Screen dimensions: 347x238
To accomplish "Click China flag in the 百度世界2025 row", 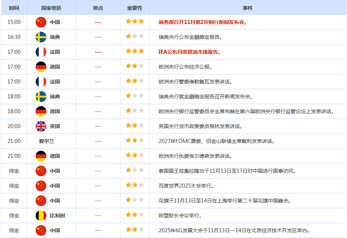I will click(x=41, y=186).
